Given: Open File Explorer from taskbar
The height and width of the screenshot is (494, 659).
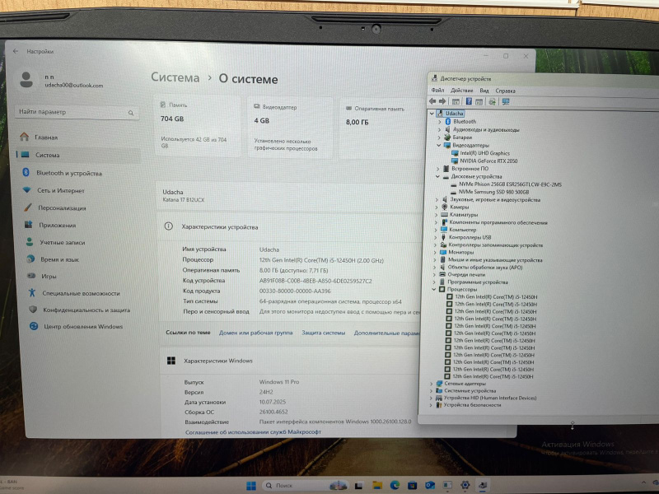Looking at the screenshot, I should (x=377, y=485).
